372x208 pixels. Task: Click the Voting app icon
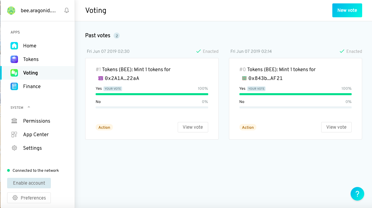pyautogui.click(x=14, y=73)
